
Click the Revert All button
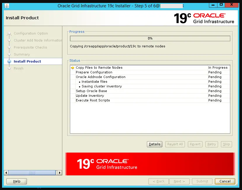pyautogui.click(x=175, y=144)
